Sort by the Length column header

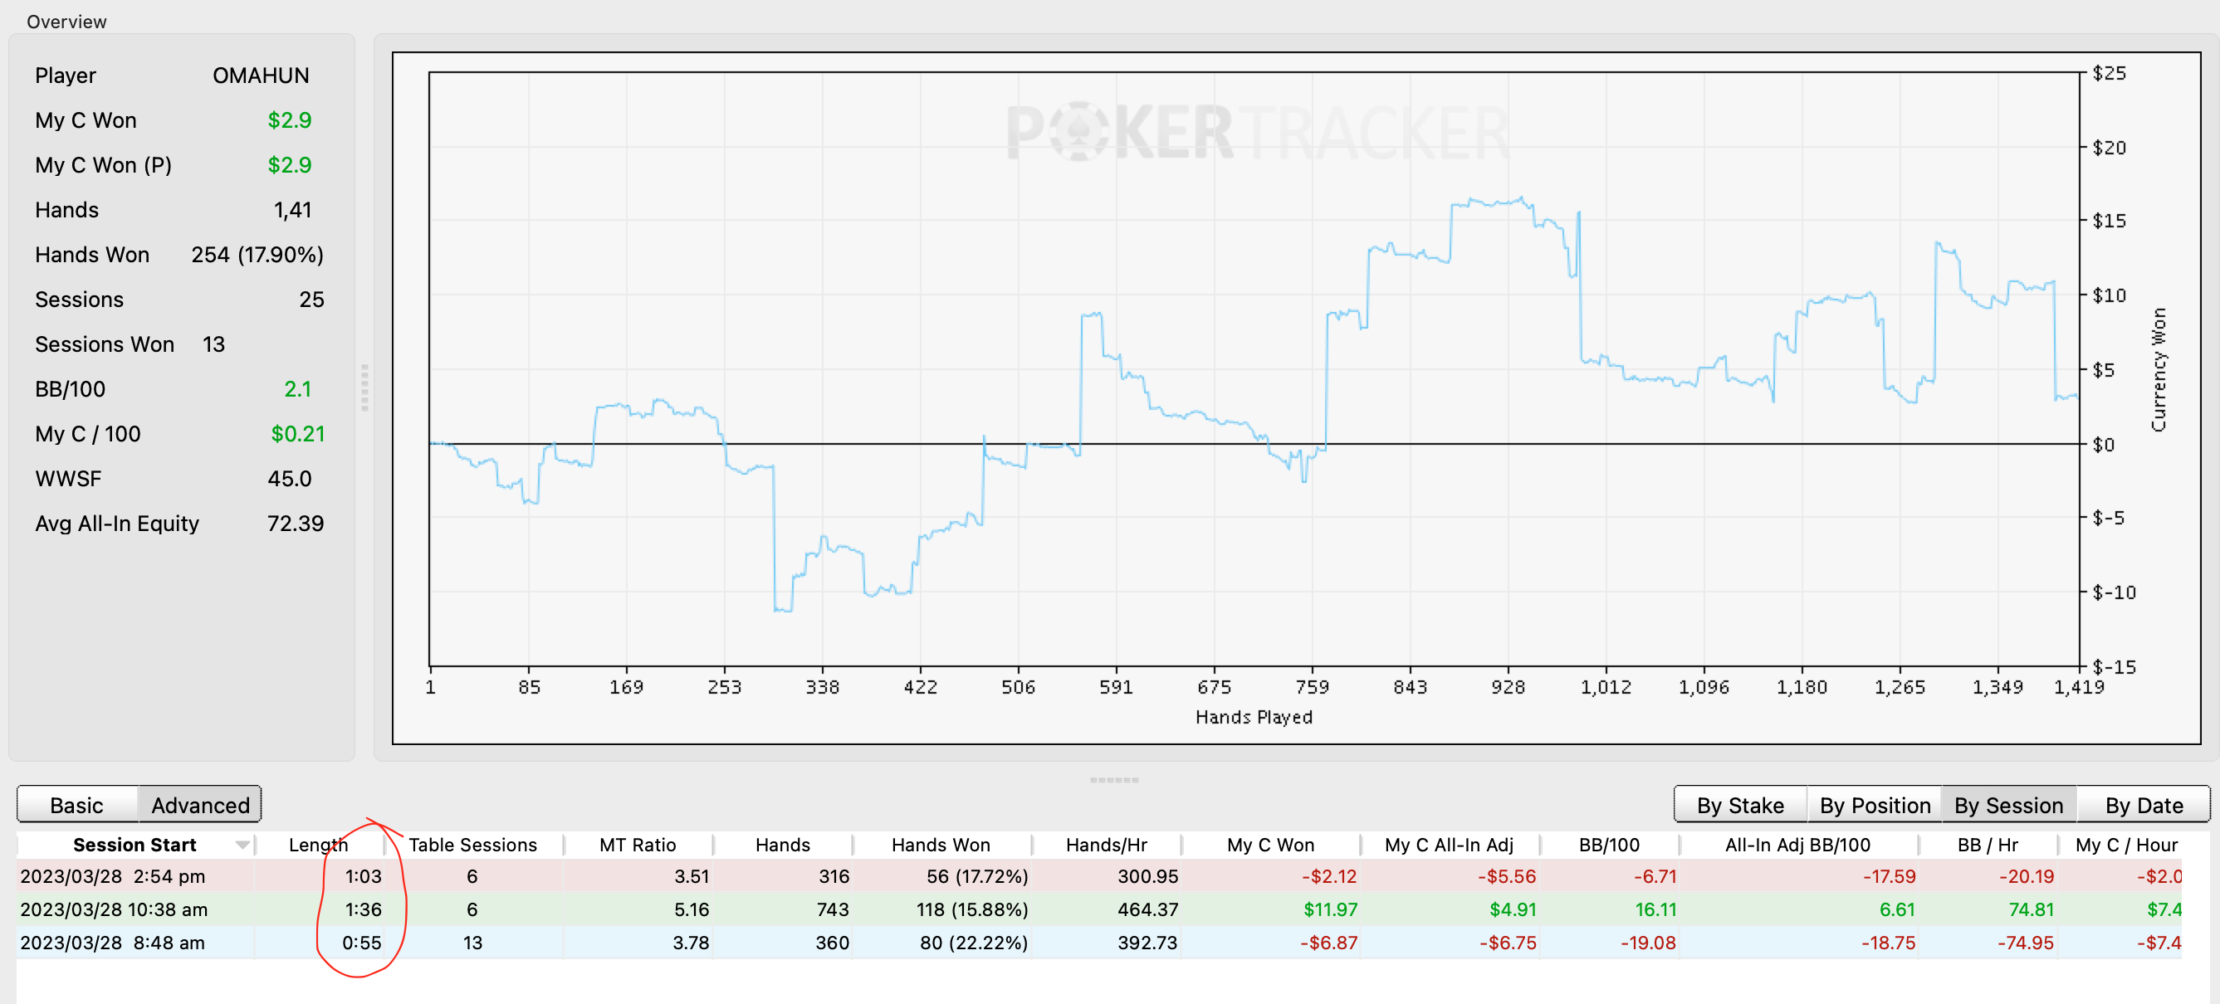coord(318,844)
